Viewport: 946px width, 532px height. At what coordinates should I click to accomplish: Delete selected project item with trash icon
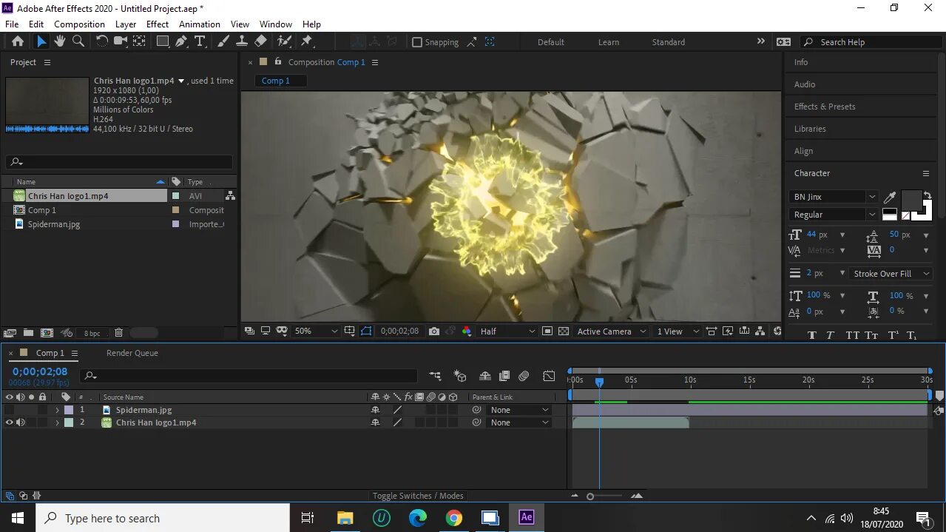[118, 333]
